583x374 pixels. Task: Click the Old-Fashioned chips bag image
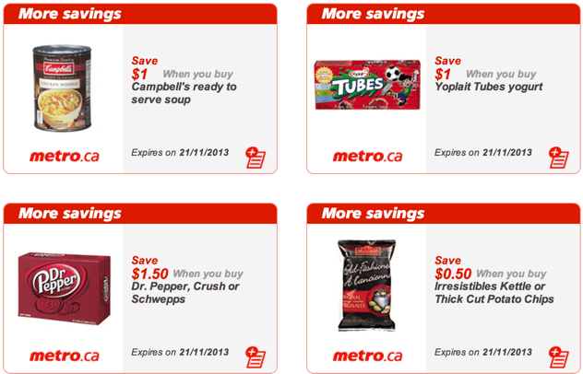366,286
